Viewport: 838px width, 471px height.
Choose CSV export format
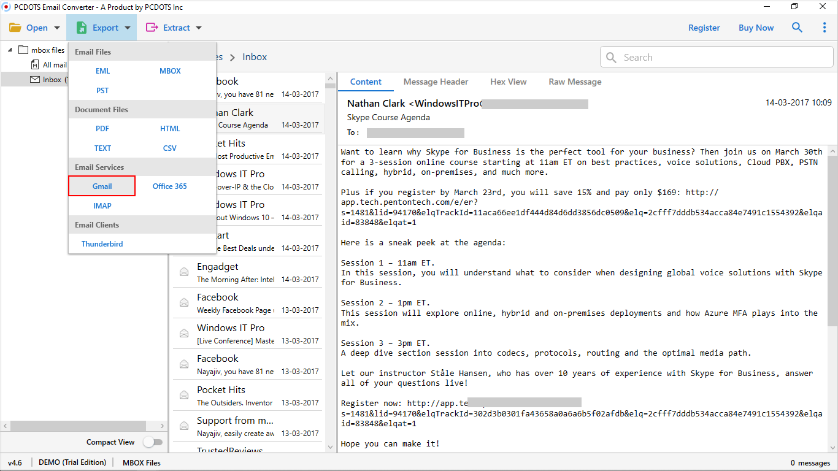[170, 148]
